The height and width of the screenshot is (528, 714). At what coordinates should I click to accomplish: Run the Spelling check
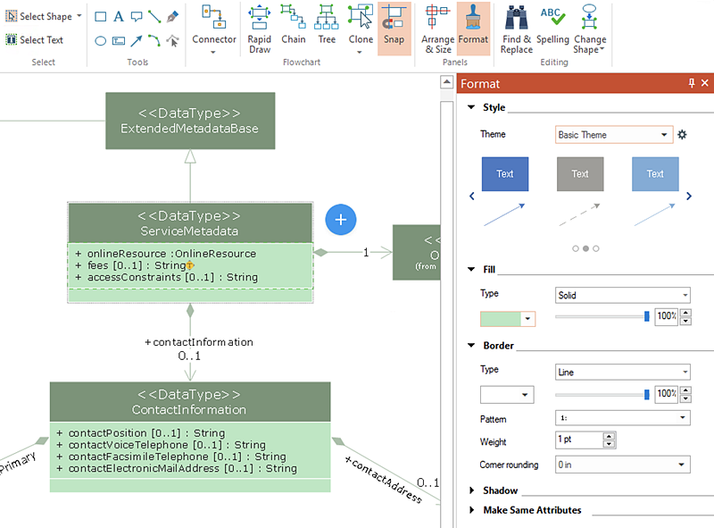(552, 24)
